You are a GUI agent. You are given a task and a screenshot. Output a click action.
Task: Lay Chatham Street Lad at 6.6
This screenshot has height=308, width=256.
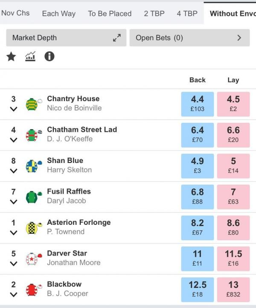233,135
